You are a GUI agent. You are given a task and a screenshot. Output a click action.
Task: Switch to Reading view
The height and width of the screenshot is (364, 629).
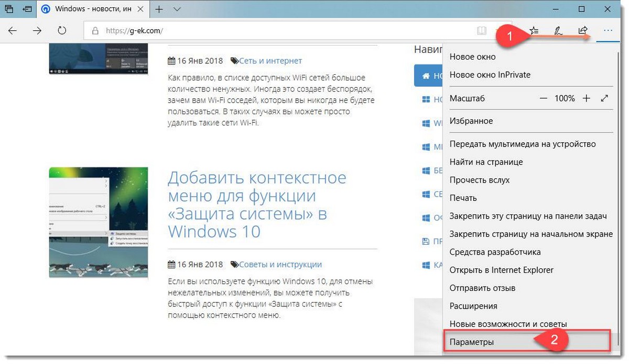[482, 31]
